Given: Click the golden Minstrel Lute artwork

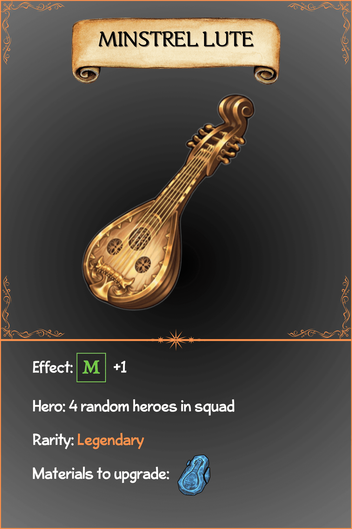Looking at the screenshot, I should (x=168, y=202).
